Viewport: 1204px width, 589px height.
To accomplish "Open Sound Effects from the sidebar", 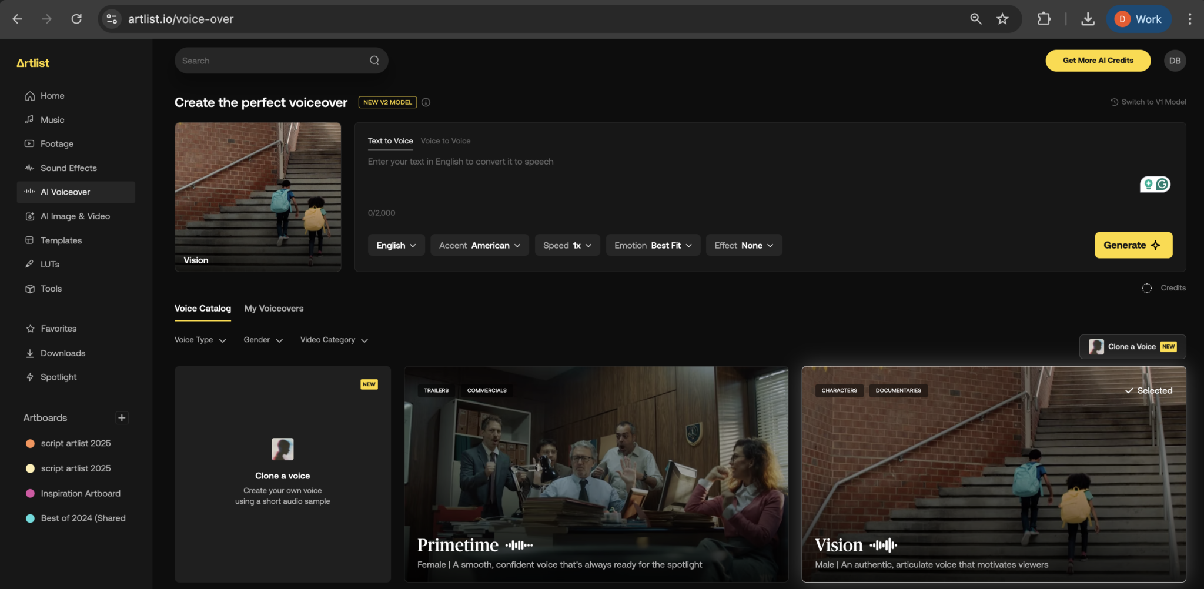I will 68,168.
